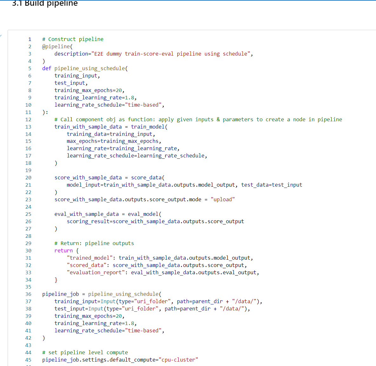Click 'eval_with_sample_data.outputs.eval_output,' on line 33
Screen dimensions: 376x366
pos(195,273)
